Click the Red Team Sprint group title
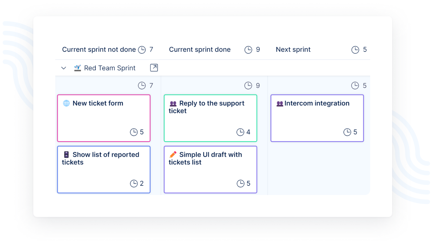Image resolution: width=434 pixels, height=243 pixels. coord(110,68)
